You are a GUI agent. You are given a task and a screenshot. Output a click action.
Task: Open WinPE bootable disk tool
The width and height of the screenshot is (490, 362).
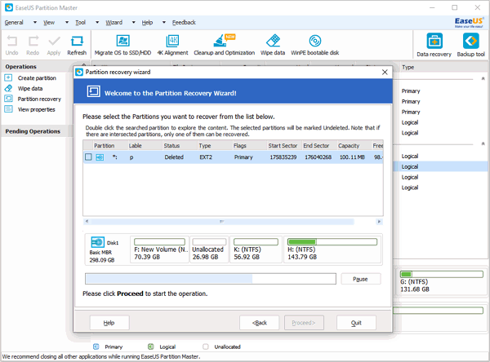pyautogui.click(x=315, y=45)
